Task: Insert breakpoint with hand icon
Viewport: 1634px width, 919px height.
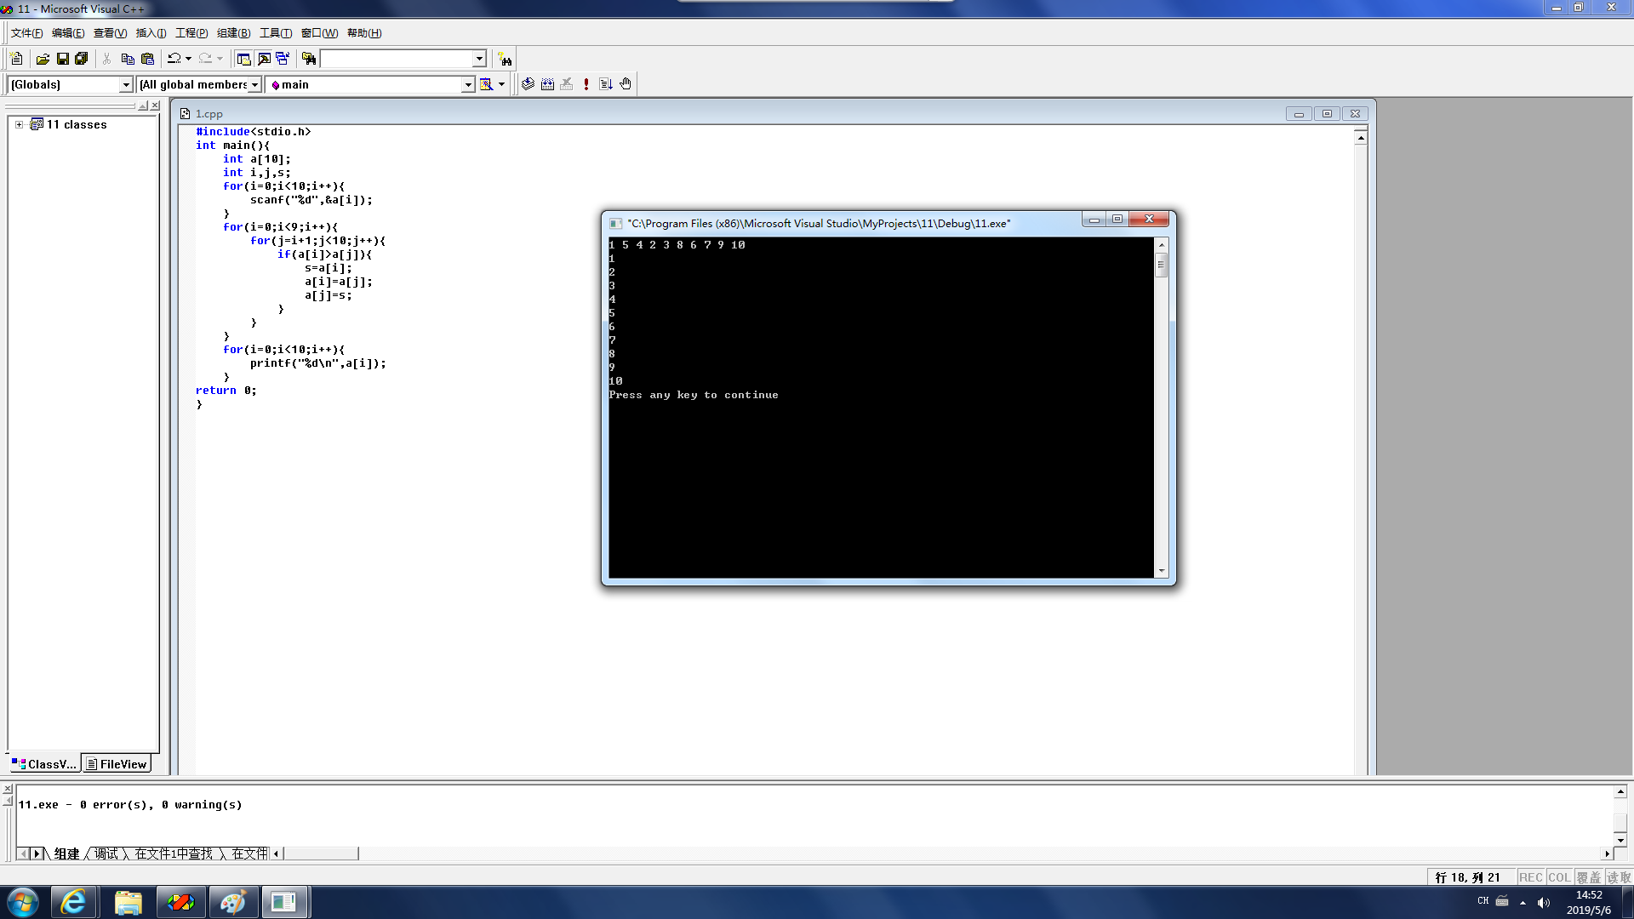Action: 626,84
